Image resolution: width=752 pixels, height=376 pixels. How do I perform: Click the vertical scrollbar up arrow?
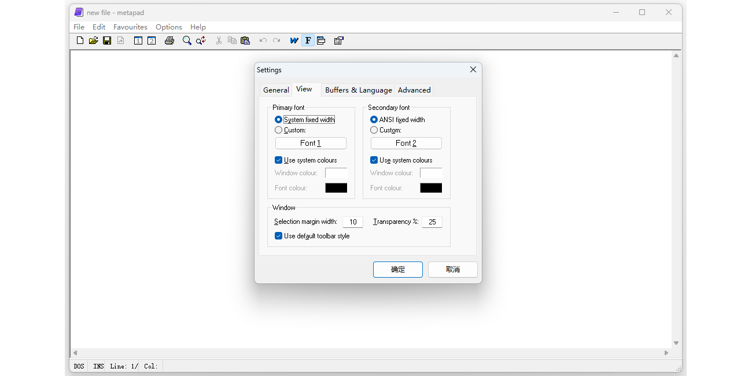pos(676,56)
